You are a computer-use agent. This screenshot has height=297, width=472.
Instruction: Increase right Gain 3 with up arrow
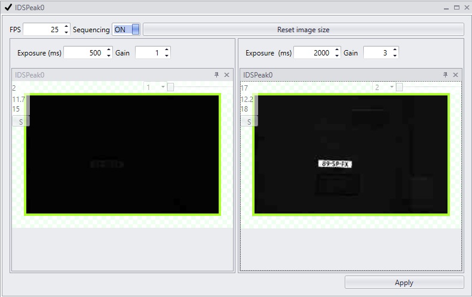pos(395,50)
